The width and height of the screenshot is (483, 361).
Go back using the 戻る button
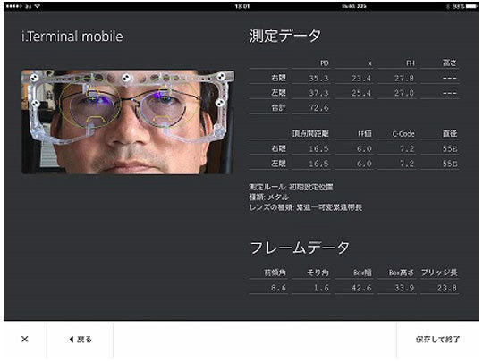(80, 340)
